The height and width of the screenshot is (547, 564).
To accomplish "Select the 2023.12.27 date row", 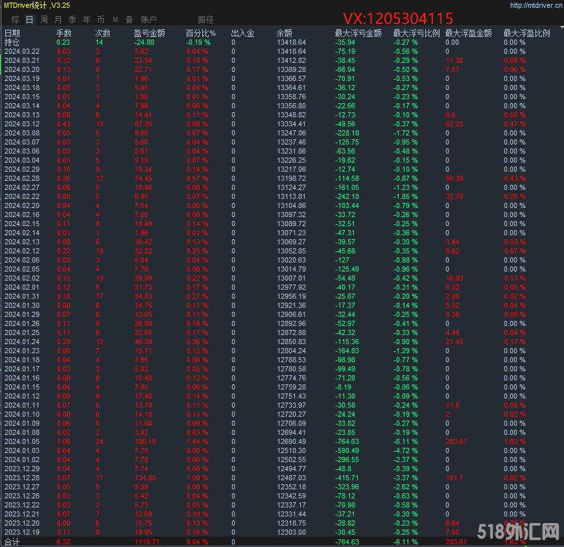I will (x=22, y=487).
